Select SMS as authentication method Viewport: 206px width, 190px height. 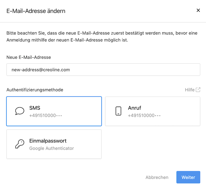click(x=54, y=111)
